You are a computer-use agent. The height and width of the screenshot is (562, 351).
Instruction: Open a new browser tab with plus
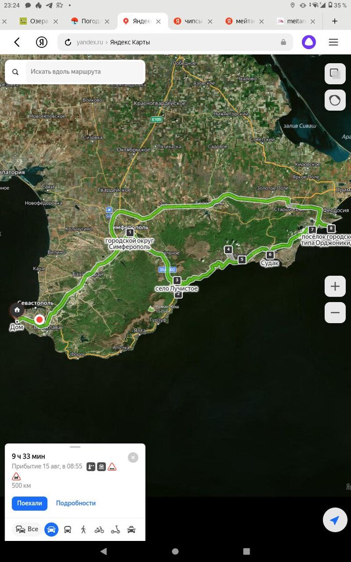335,21
